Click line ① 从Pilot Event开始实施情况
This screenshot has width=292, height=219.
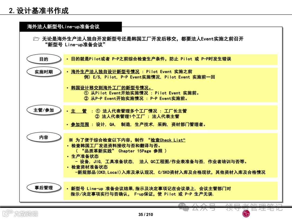tap(141, 93)
